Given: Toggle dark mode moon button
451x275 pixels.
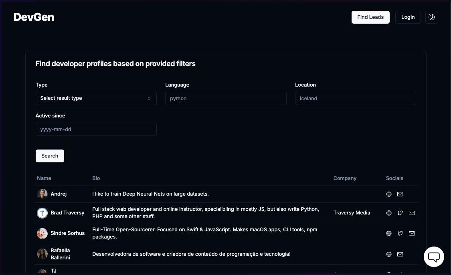Looking at the screenshot, I should pos(432,17).
